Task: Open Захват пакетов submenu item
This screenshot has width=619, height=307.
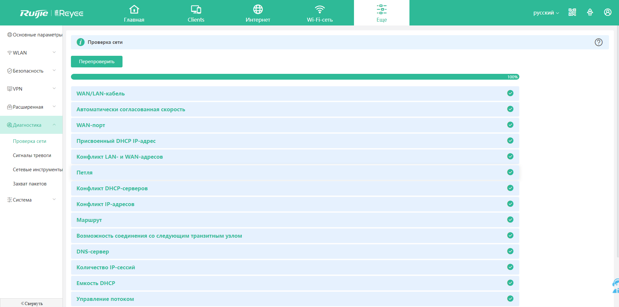Action: [x=30, y=184]
